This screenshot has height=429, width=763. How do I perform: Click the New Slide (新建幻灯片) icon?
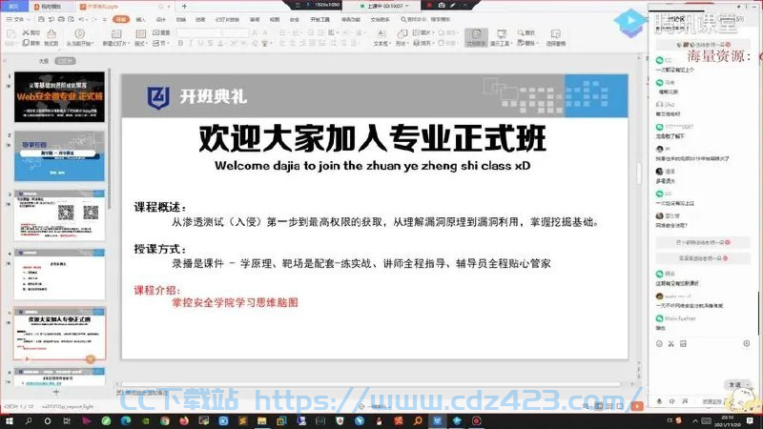pyautogui.click(x=115, y=33)
